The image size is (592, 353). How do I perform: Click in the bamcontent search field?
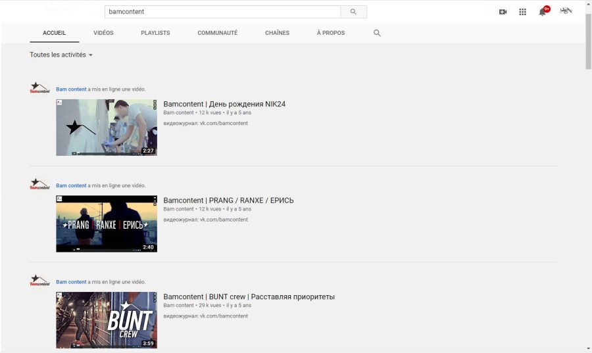coord(222,12)
